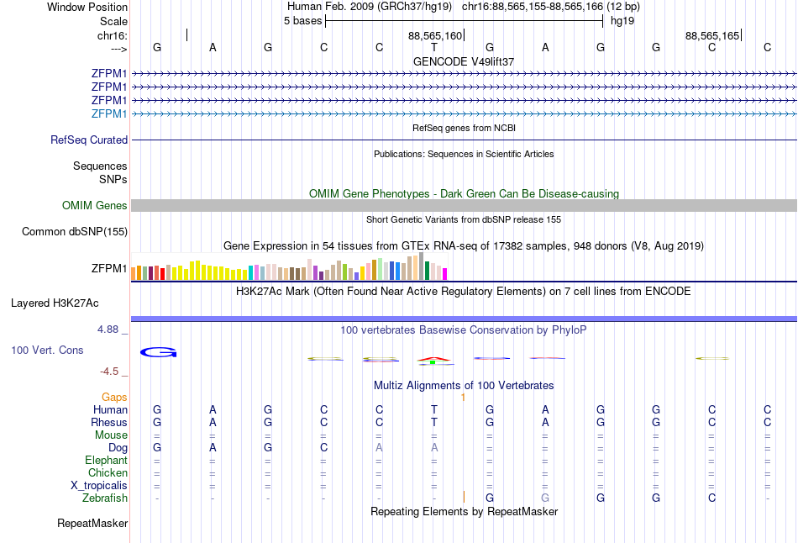Select the X_tropicalis species row label

(99, 486)
